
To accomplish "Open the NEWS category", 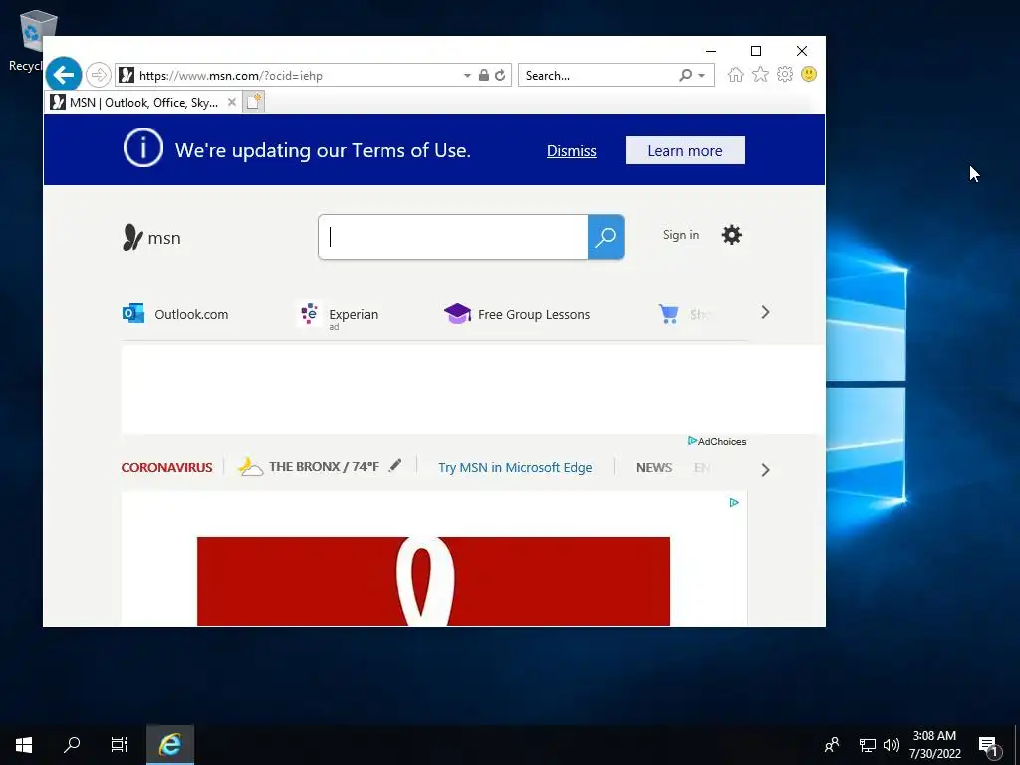I will click(654, 468).
